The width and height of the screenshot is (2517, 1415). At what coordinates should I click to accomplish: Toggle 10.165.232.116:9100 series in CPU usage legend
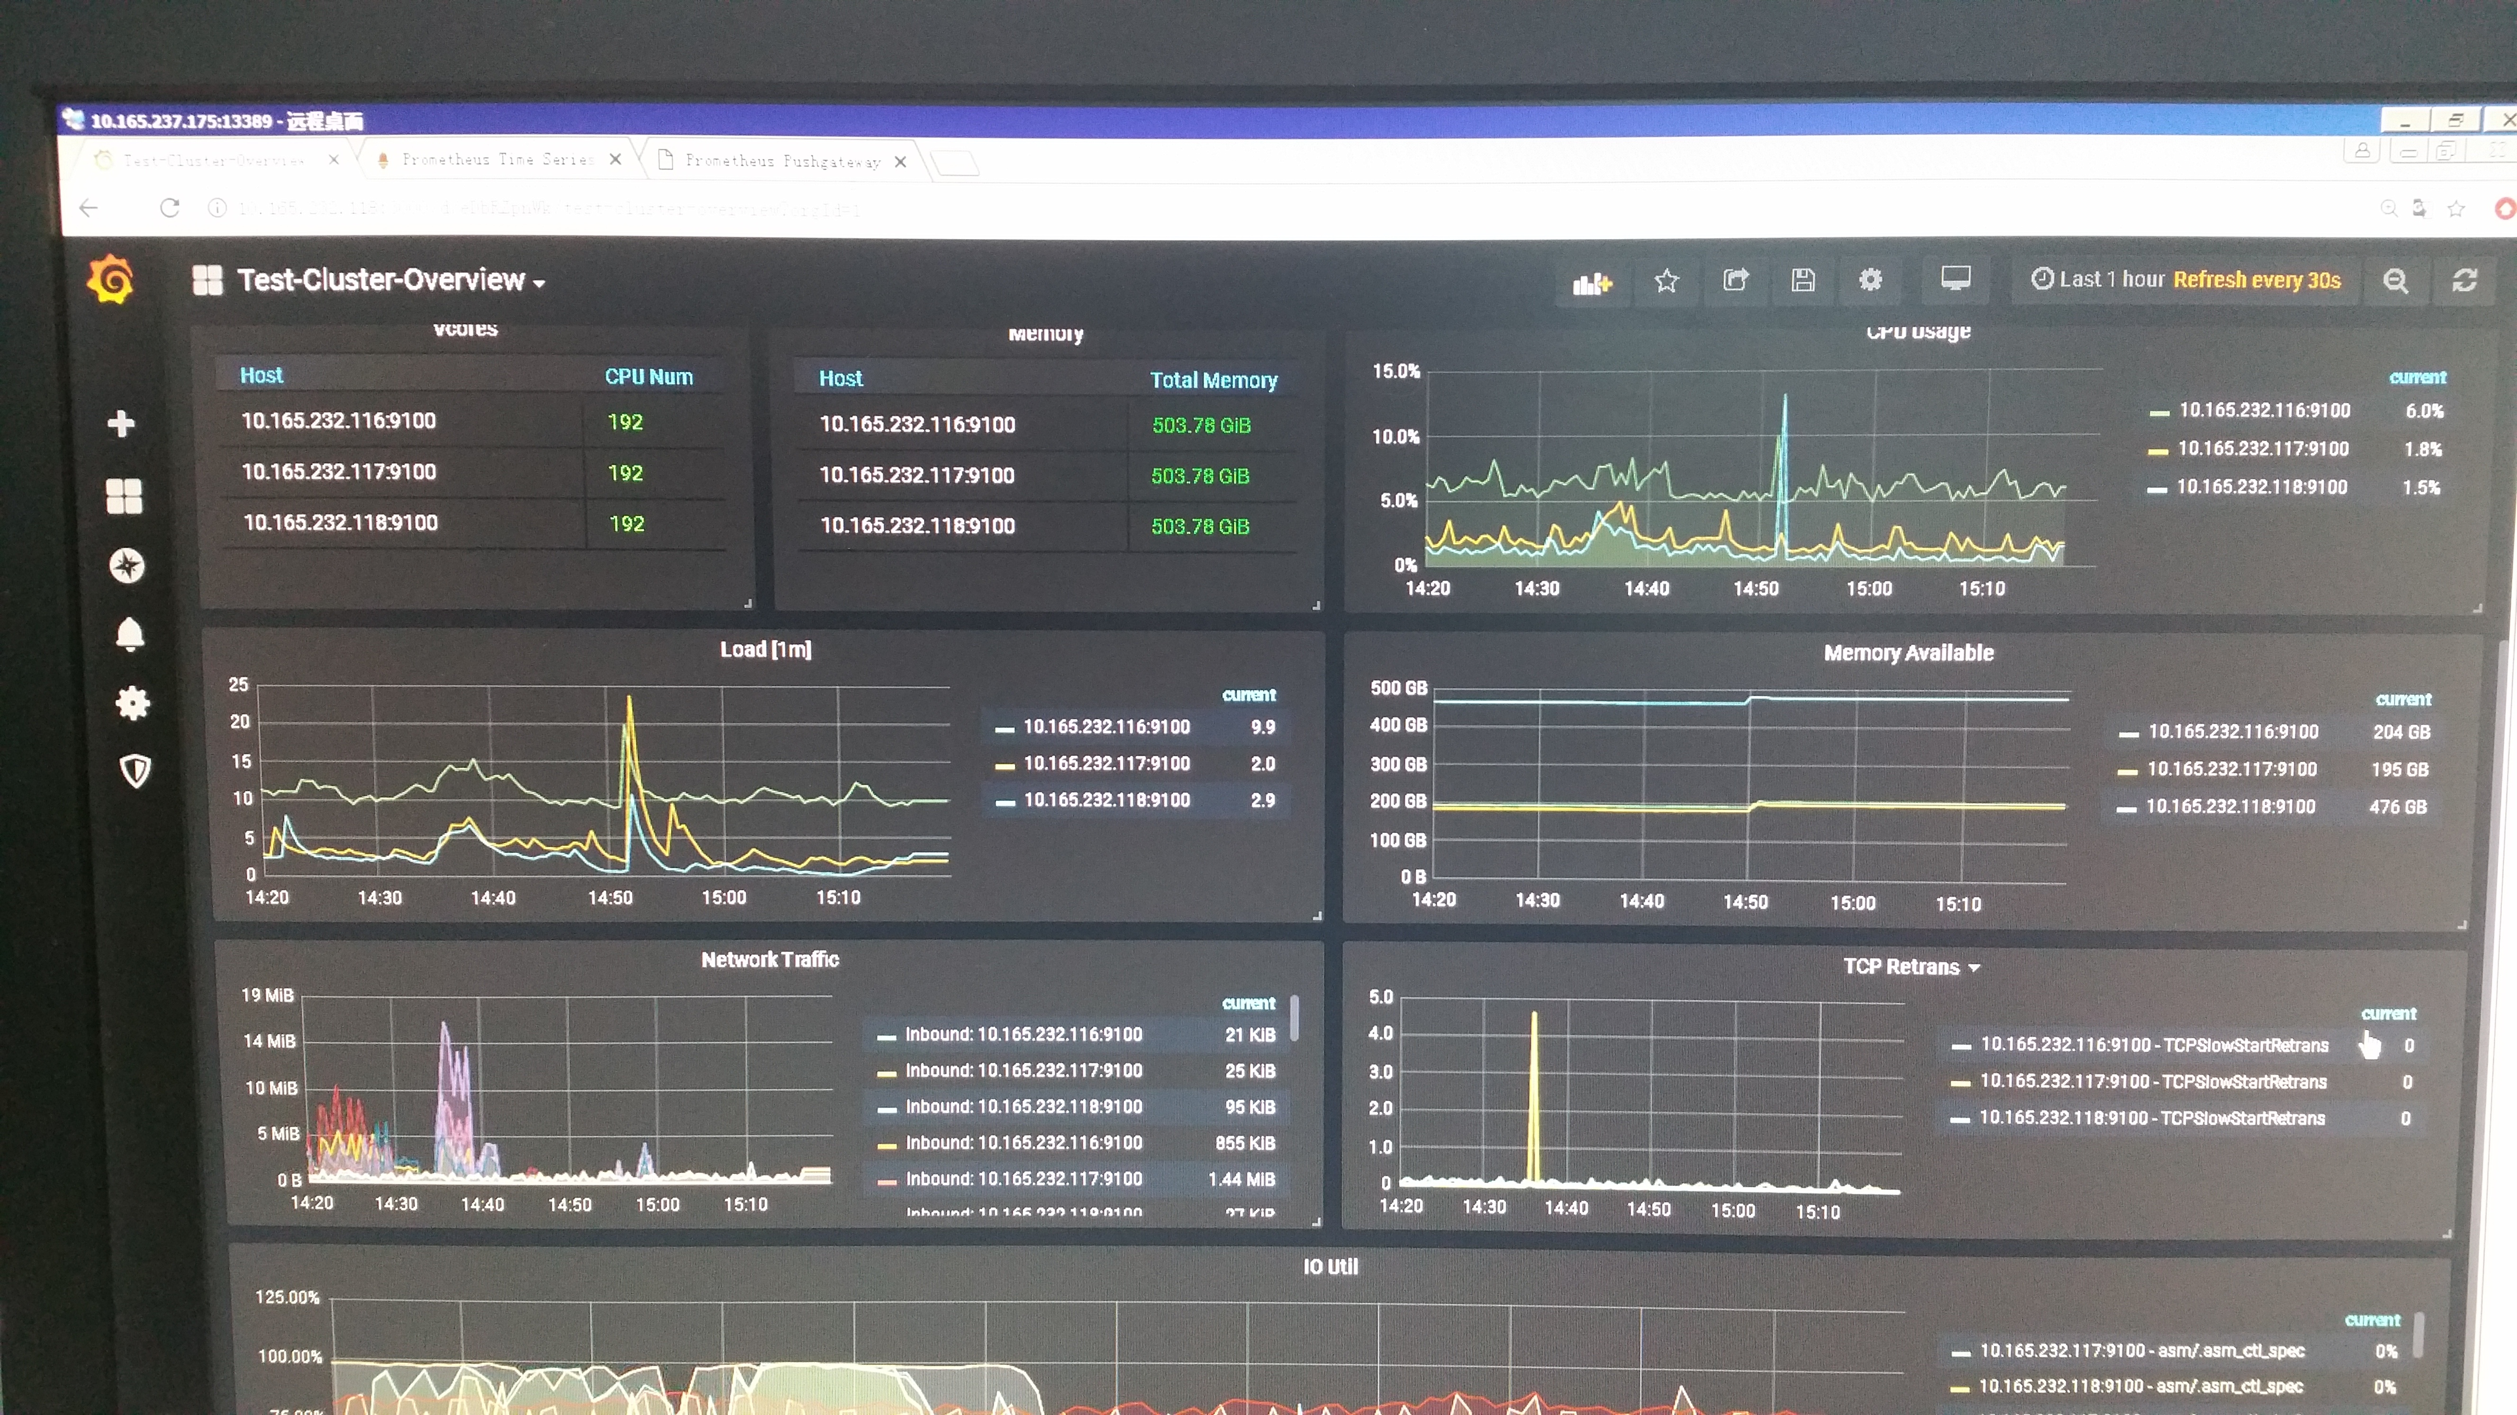[x=2264, y=411]
